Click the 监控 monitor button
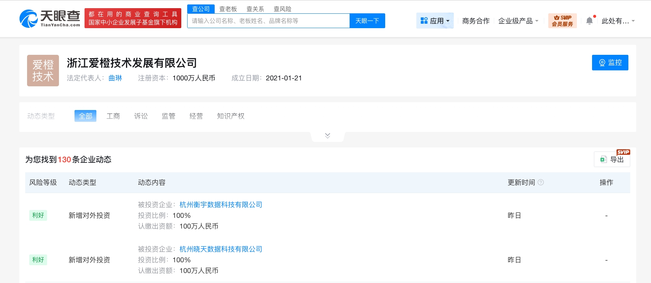The width and height of the screenshot is (651, 283). (x=610, y=63)
